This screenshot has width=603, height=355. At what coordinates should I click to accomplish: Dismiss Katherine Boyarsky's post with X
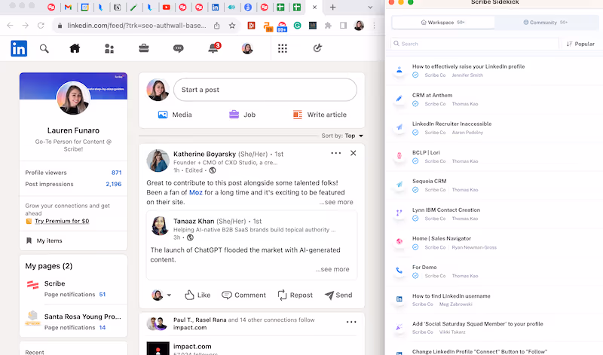click(353, 153)
